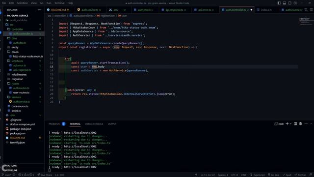Collapse the interfaces folder
The height and width of the screenshot is (177, 314).
(24, 61)
